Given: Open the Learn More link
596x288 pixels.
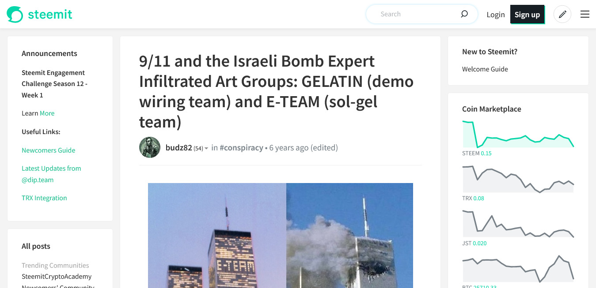Looking at the screenshot, I should pos(47,113).
